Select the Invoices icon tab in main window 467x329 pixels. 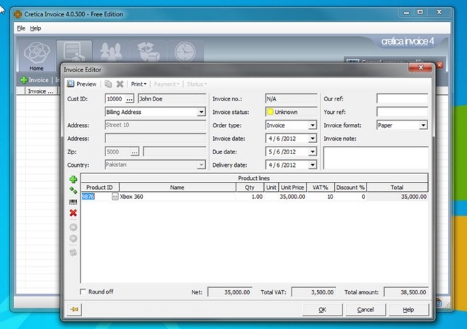(x=74, y=51)
